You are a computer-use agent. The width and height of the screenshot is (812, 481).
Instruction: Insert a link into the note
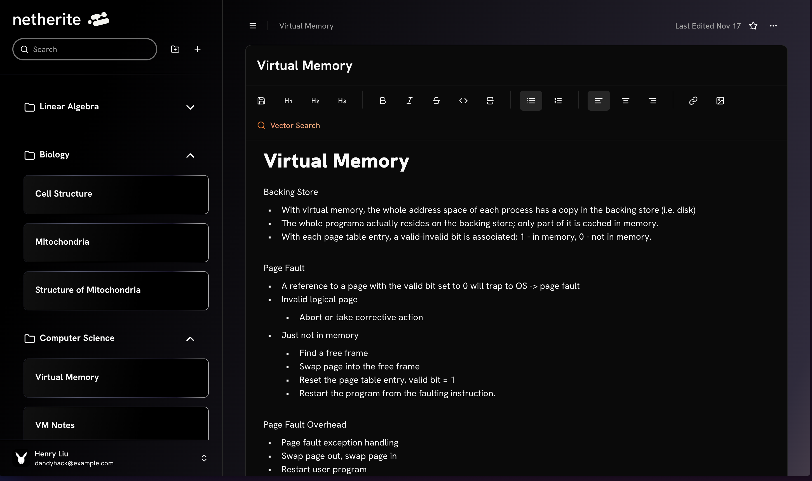pyautogui.click(x=693, y=101)
